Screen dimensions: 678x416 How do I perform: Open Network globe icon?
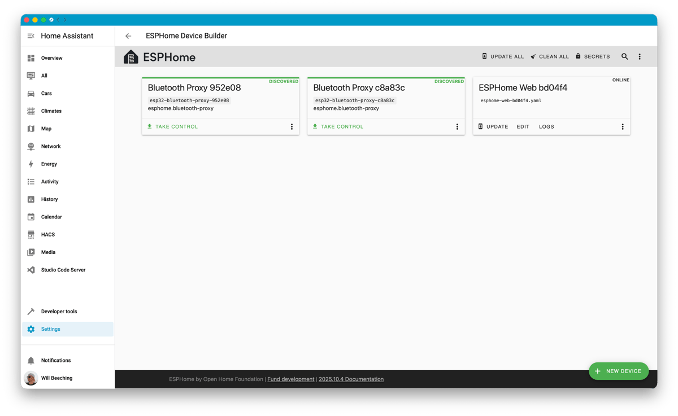(31, 146)
